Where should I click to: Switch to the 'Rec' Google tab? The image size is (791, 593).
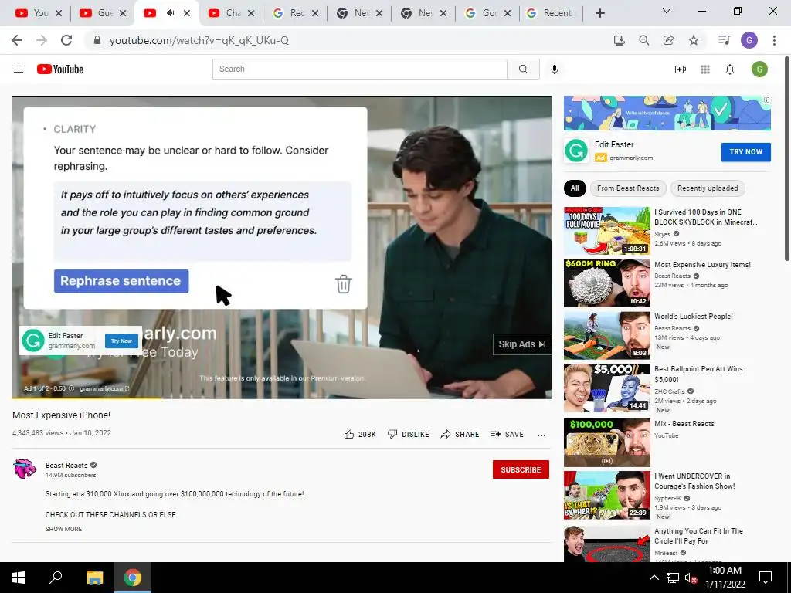(x=294, y=13)
